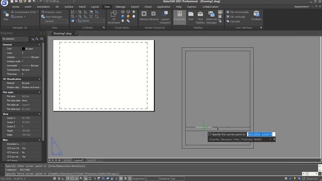
Task: Close the Drawing1.dwg tab
Action: pos(75,34)
